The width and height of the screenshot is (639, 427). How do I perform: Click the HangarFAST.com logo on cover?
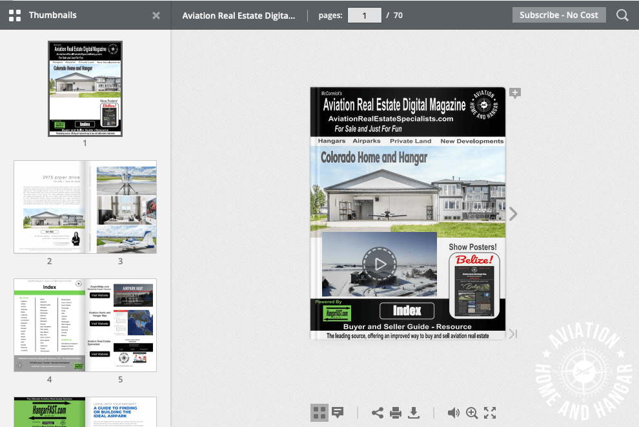tap(337, 313)
